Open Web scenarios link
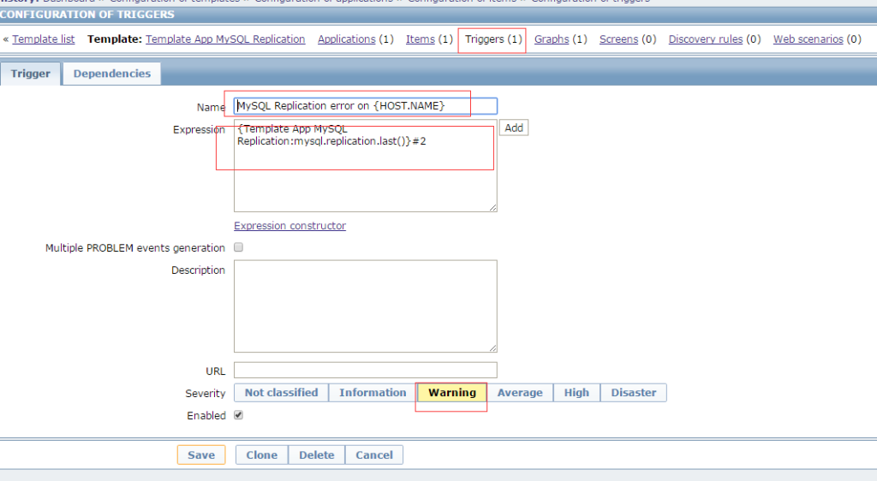Screen dimensions: 877x481 click(808, 39)
